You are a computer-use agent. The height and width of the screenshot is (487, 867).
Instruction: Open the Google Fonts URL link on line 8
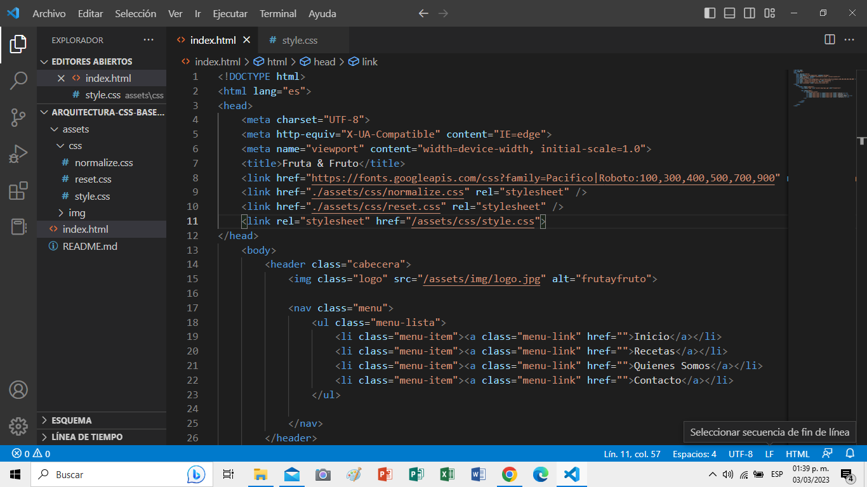[545, 178]
